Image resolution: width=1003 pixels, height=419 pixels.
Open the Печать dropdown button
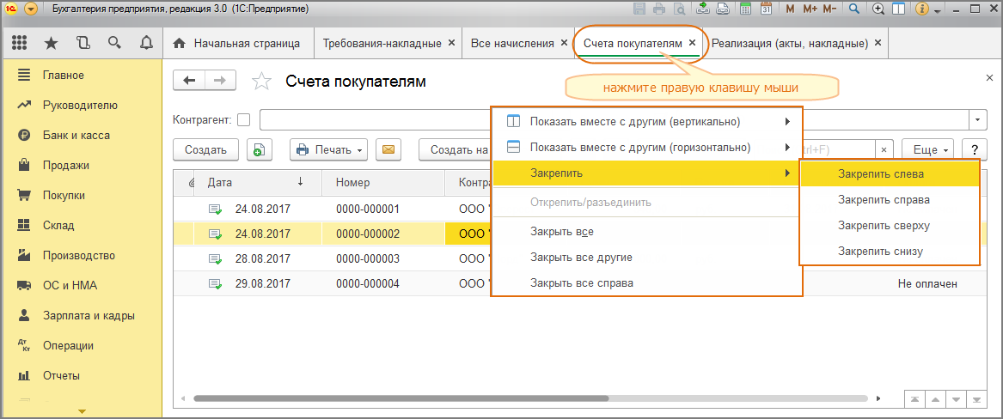coord(330,150)
